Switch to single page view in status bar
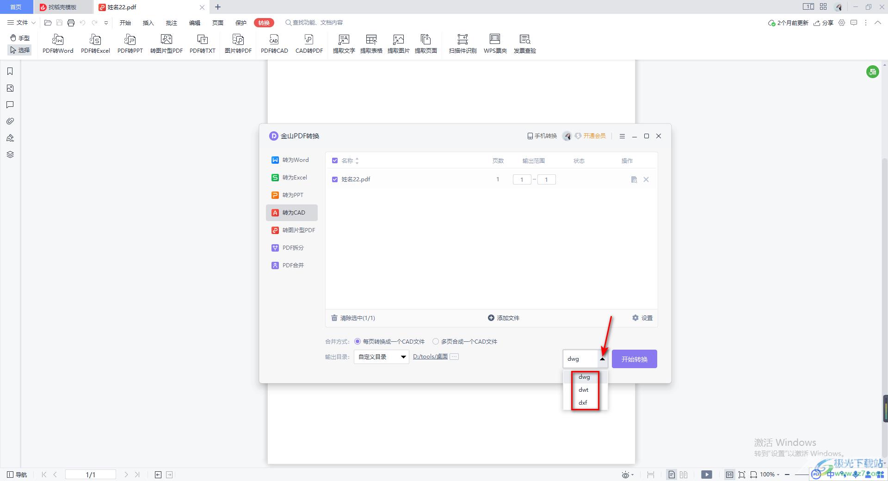This screenshot has height=481, width=888. point(672,475)
